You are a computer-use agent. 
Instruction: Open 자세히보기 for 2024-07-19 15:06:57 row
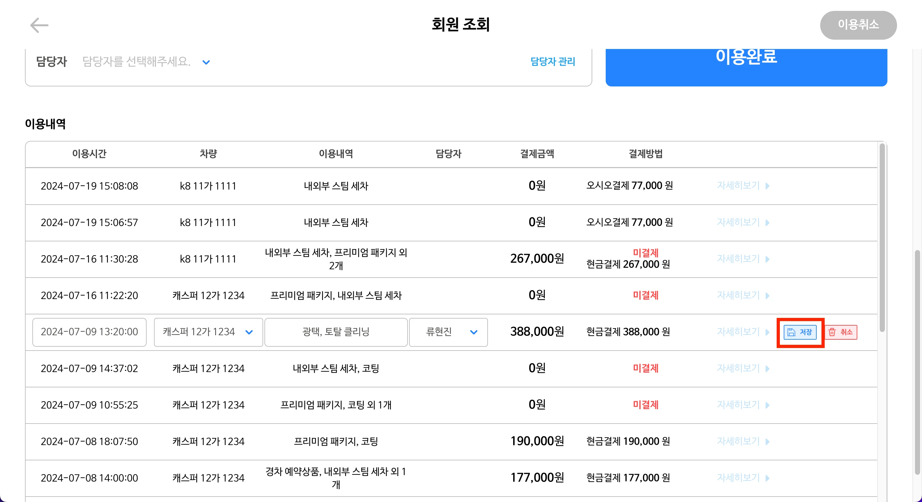point(743,223)
